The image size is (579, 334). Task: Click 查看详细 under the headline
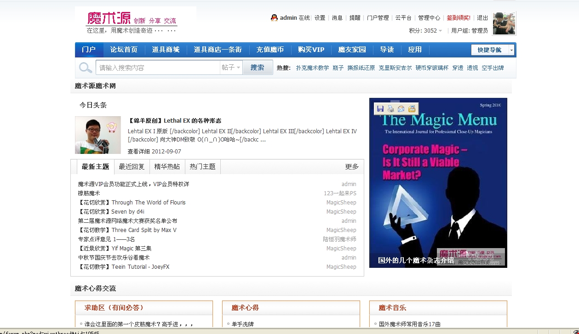coord(138,151)
